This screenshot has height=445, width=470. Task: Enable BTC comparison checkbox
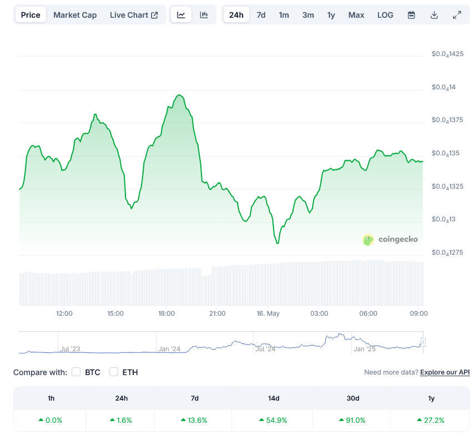[x=77, y=372]
